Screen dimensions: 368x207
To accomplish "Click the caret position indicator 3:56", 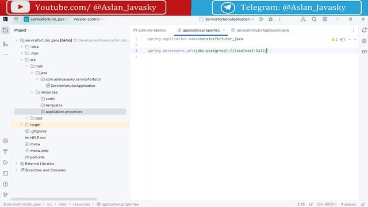I will pos(301,205).
